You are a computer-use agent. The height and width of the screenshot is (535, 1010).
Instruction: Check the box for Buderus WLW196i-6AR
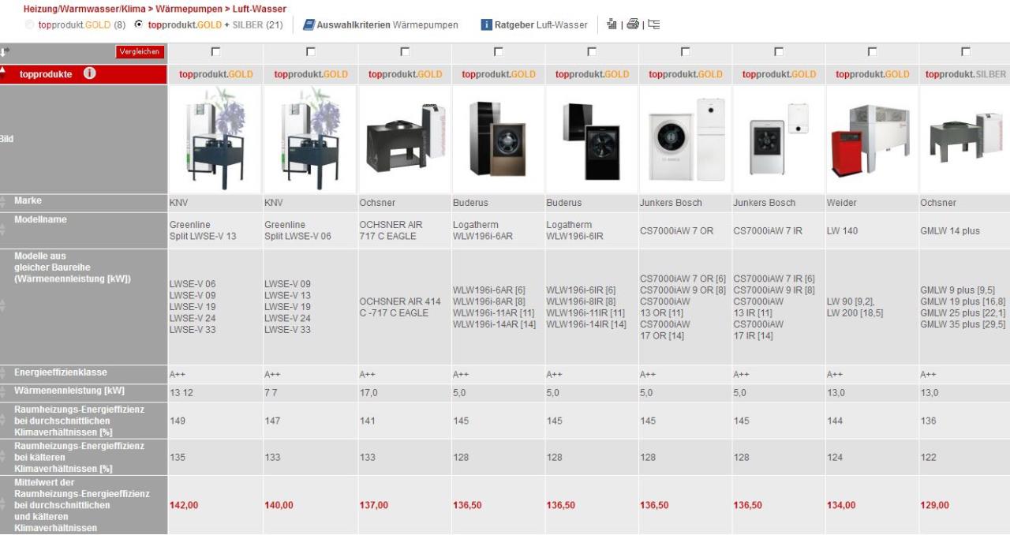(x=499, y=52)
